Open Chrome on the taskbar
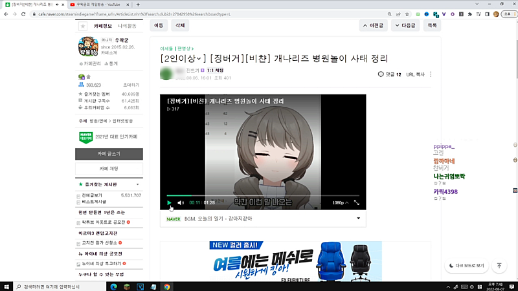This screenshot has height=291, width=518. [x=166, y=286]
